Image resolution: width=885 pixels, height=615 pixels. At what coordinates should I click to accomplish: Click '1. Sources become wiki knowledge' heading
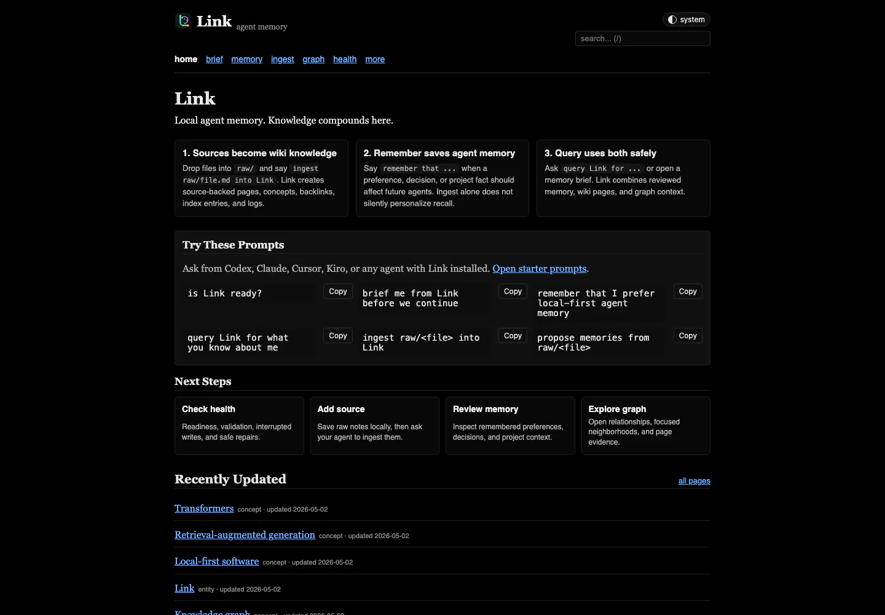[259, 153]
